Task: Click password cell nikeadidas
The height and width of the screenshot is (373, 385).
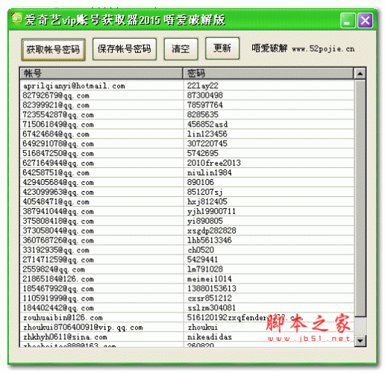Action: (210, 337)
